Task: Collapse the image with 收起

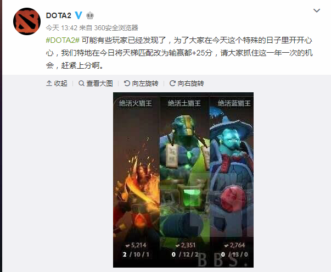Action: [57, 84]
